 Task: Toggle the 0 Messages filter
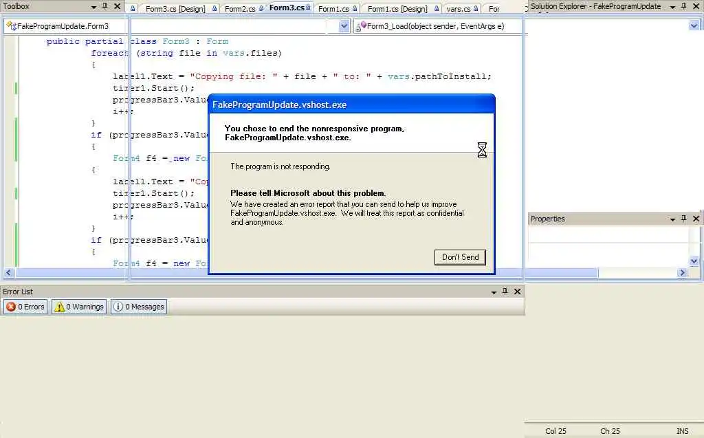point(139,307)
